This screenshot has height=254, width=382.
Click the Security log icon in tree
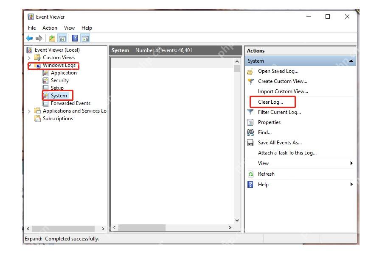tap(45, 80)
